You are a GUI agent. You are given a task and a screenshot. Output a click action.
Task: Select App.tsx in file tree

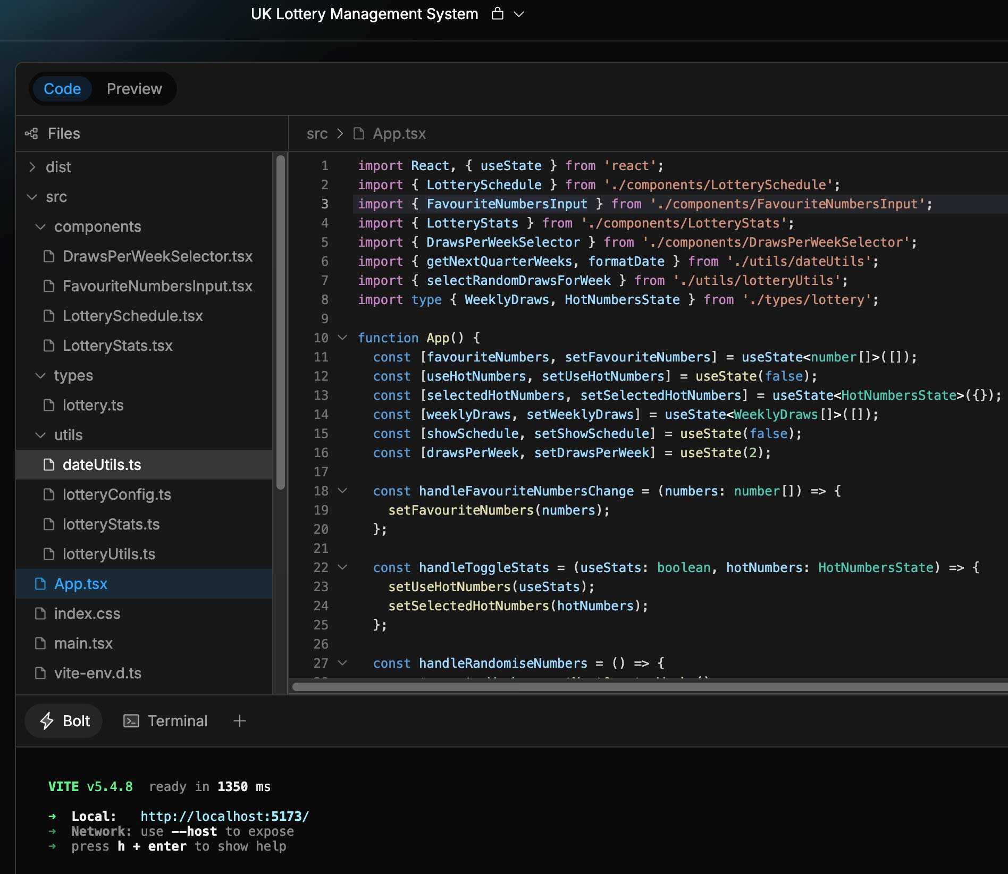144,584
